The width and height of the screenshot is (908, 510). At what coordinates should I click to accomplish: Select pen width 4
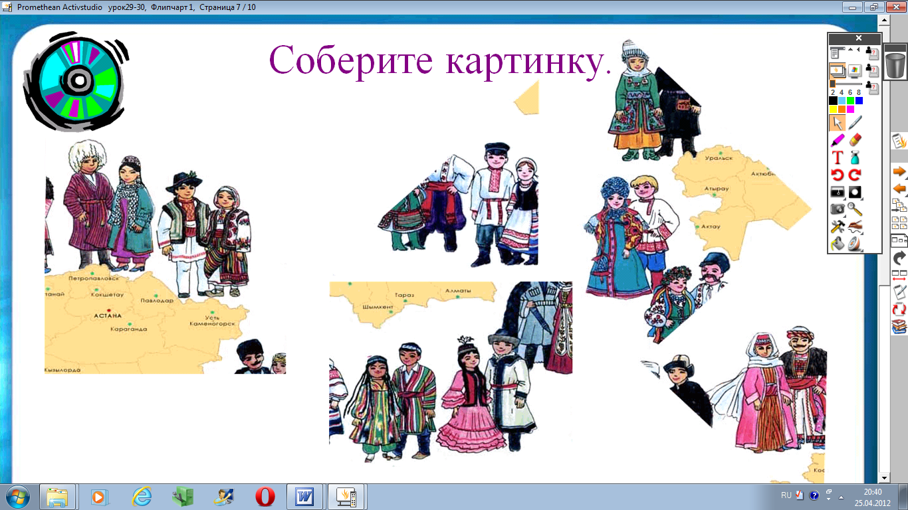click(x=841, y=92)
